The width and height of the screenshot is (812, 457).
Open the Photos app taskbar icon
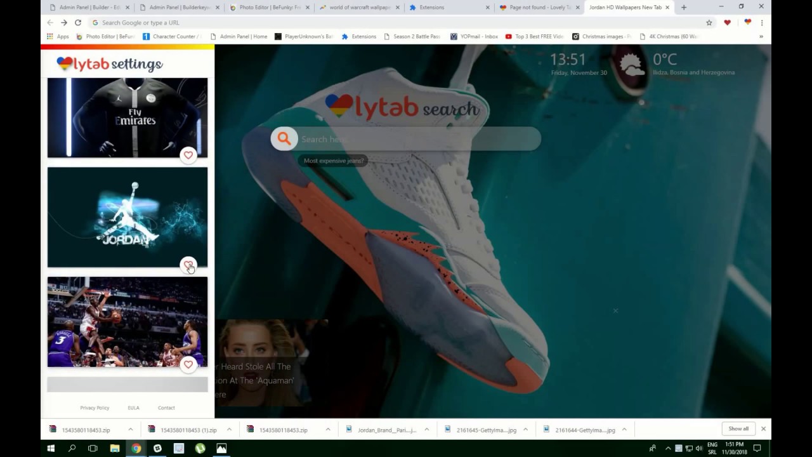coord(221,448)
